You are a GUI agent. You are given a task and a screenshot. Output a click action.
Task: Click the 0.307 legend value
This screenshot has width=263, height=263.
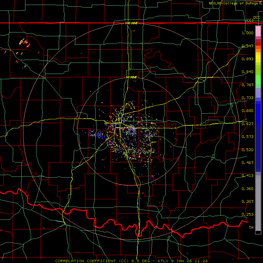[248, 202]
